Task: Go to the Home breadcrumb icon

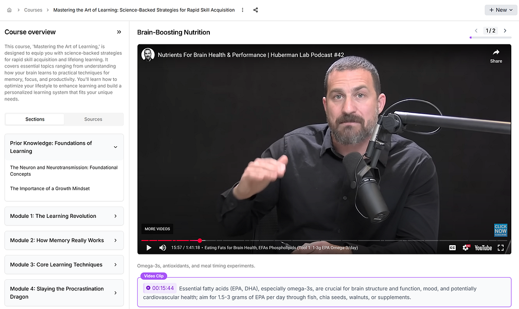Action: pos(9,10)
